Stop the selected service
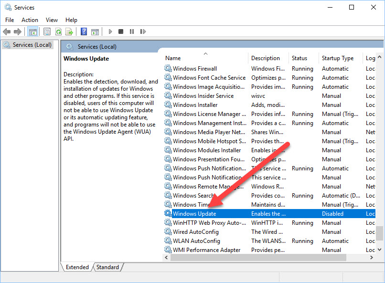This screenshot has height=283, width=385. coord(121,31)
